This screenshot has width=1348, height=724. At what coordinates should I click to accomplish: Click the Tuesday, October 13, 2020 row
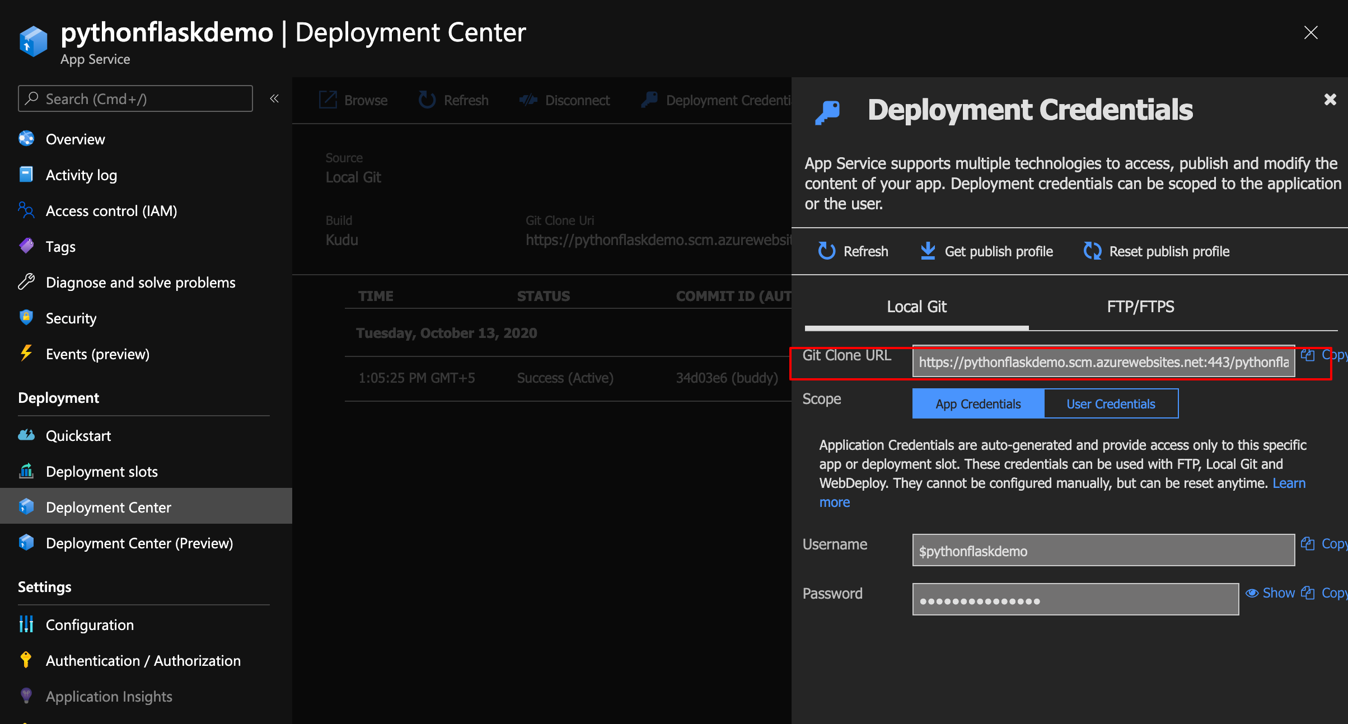pyautogui.click(x=446, y=333)
